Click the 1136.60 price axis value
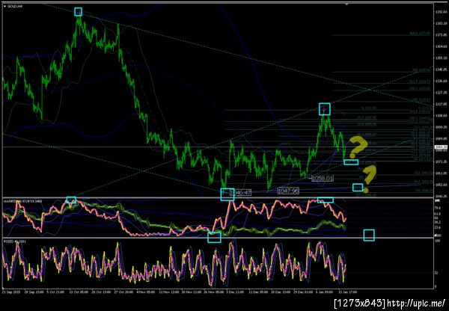 (x=441, y=81)
